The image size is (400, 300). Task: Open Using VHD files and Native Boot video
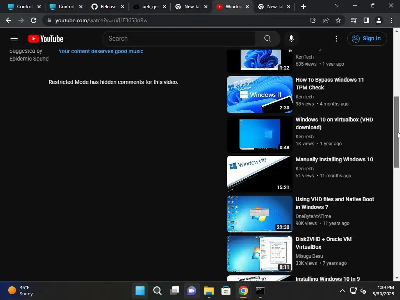(334, 203)
